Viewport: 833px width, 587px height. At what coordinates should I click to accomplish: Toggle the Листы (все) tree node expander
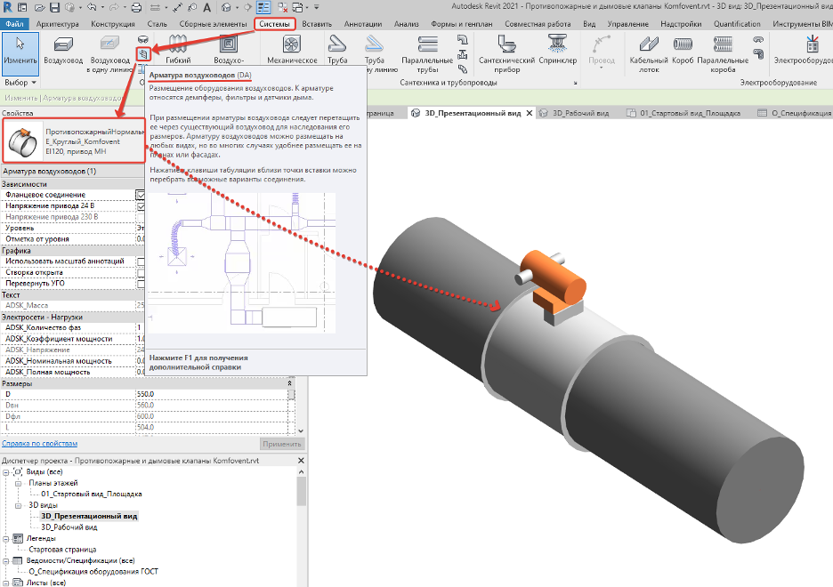click(x=6, y=583)
